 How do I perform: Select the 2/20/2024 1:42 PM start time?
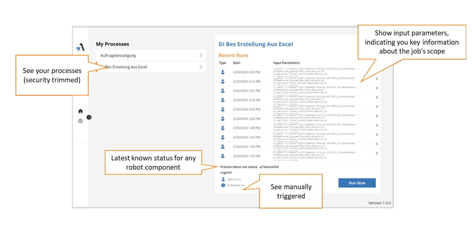[x=246, y=137]
